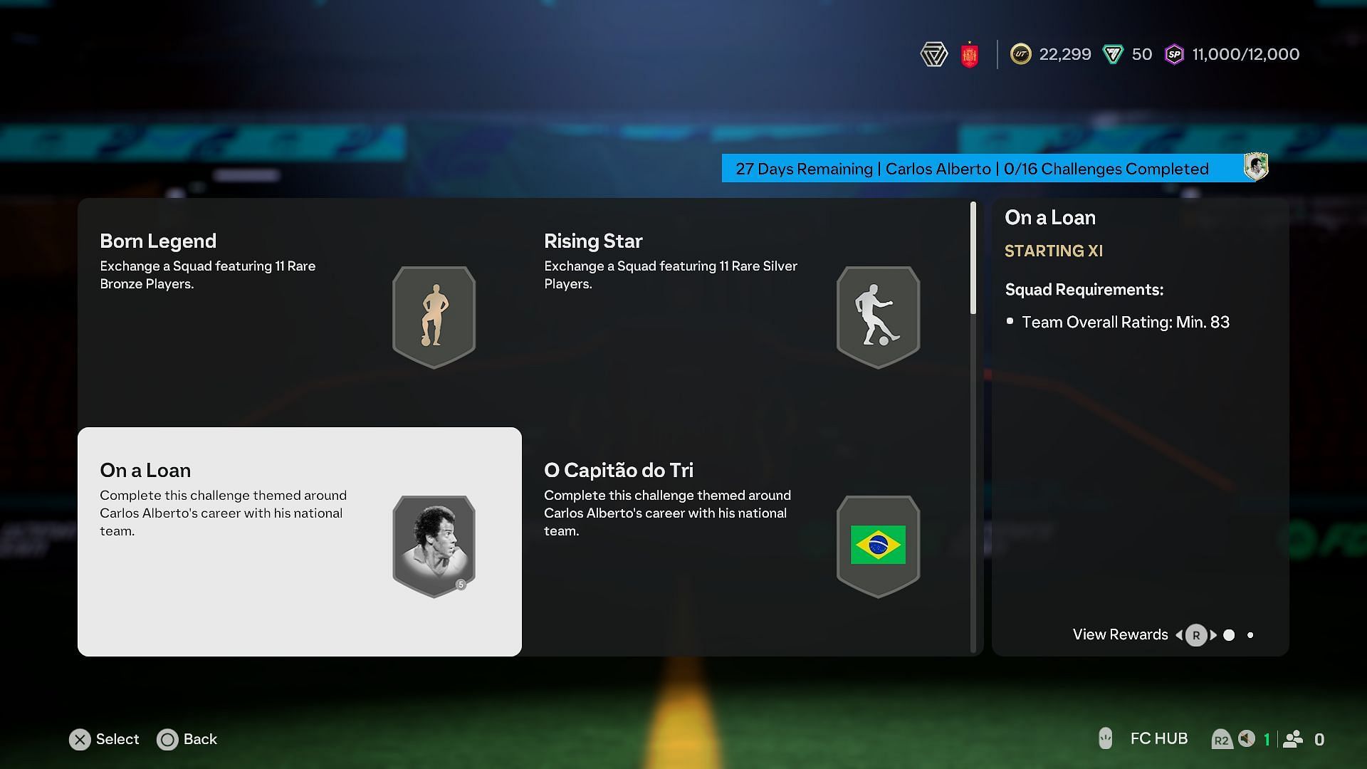Press Back to previous screen
This screenshot has width=1367, height=769.
click(187, 739)
